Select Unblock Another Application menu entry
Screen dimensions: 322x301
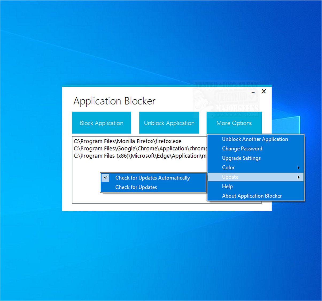pyautogui.click(x=256, y=139)
